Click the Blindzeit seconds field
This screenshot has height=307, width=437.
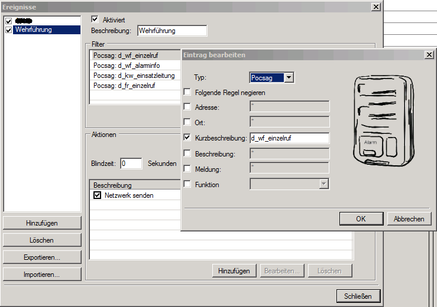point(131,164)
